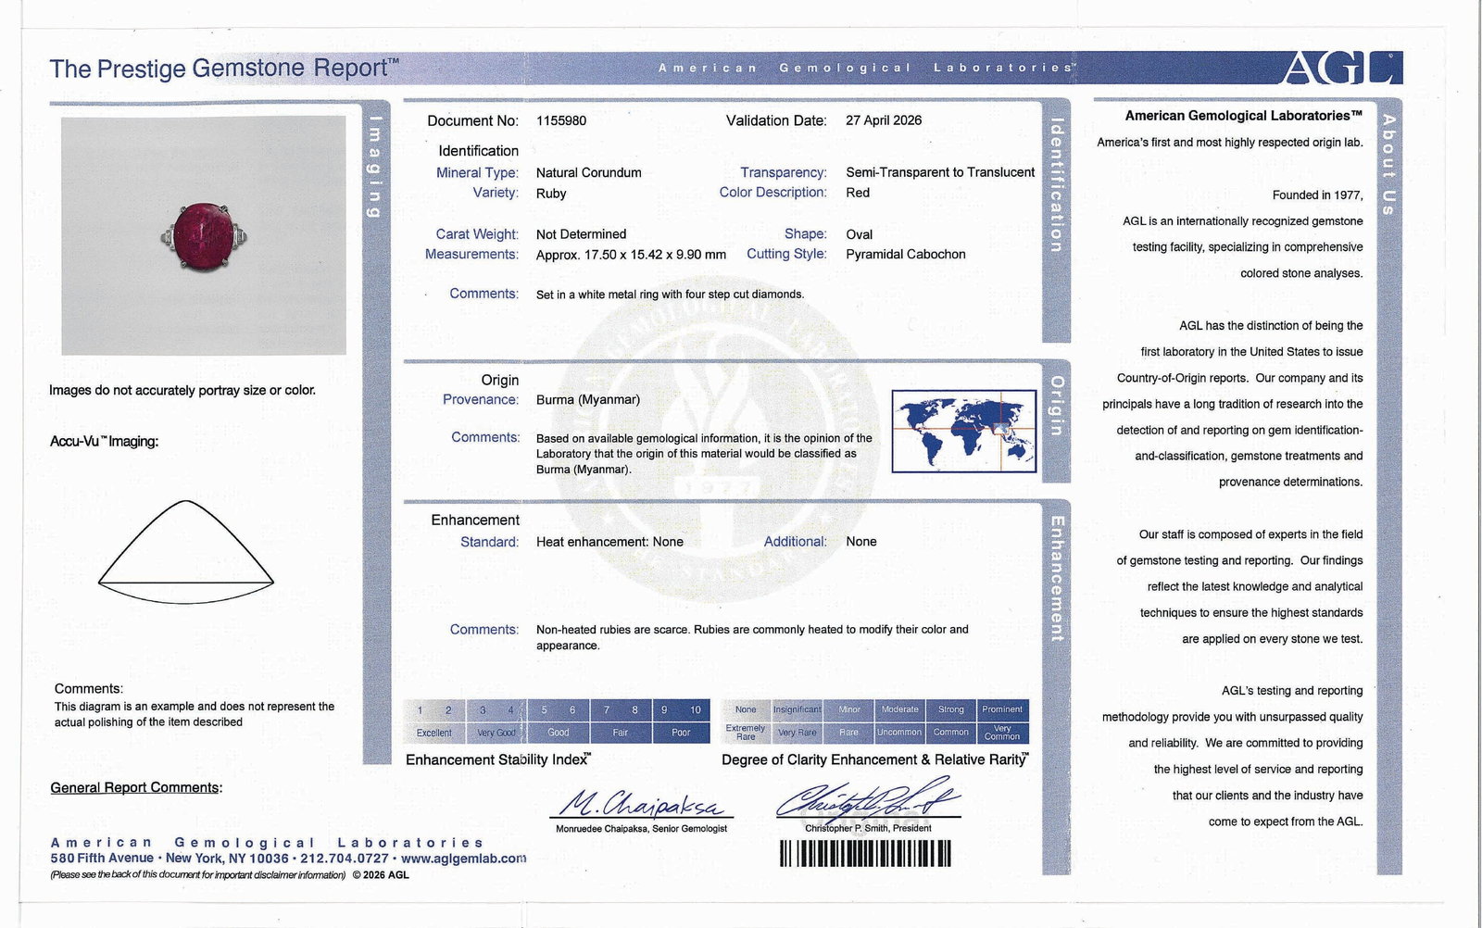Click the "Enhancement Stability Index" caption

coord(498,759)
